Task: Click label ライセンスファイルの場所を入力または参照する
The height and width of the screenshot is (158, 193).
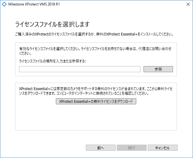Action: coord(52,61)
